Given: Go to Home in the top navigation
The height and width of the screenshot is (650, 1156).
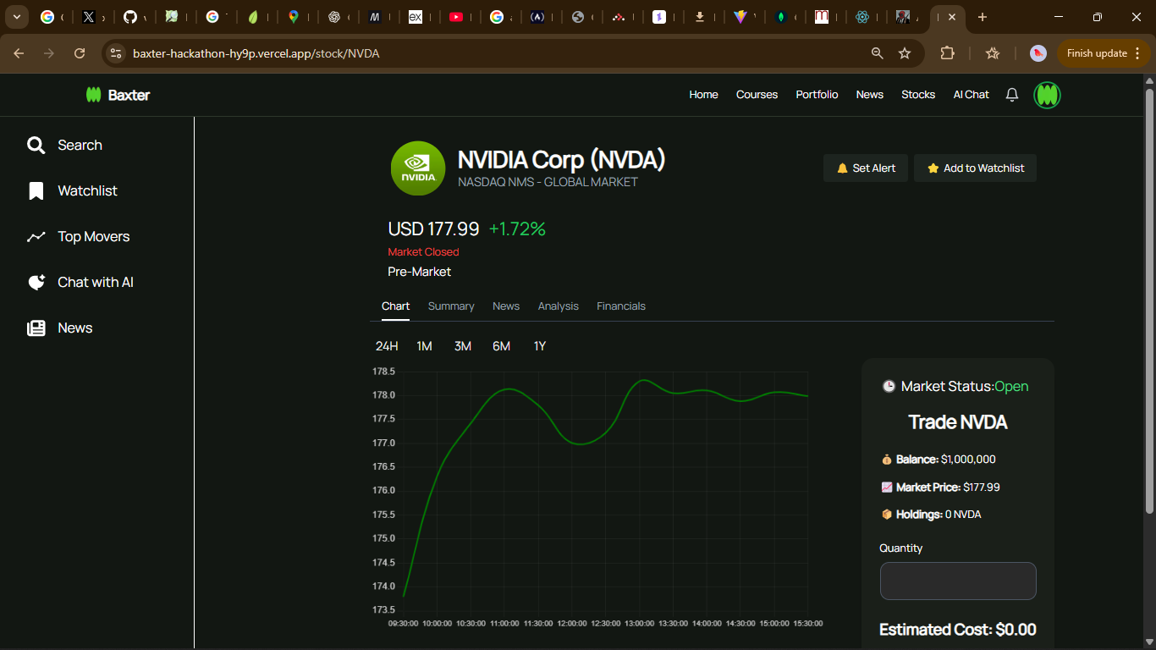Looking at the screenshot, I should (703, 95).
